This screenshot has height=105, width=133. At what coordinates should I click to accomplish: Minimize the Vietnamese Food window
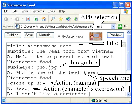coord(115,5)
